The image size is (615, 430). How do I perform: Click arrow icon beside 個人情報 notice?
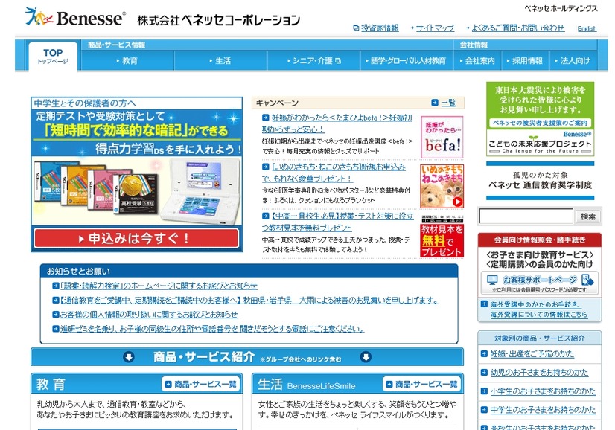56,315
